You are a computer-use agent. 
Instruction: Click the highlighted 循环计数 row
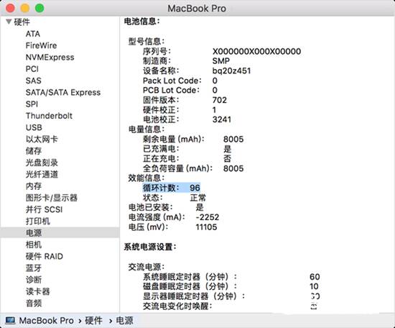coord(172,188)
